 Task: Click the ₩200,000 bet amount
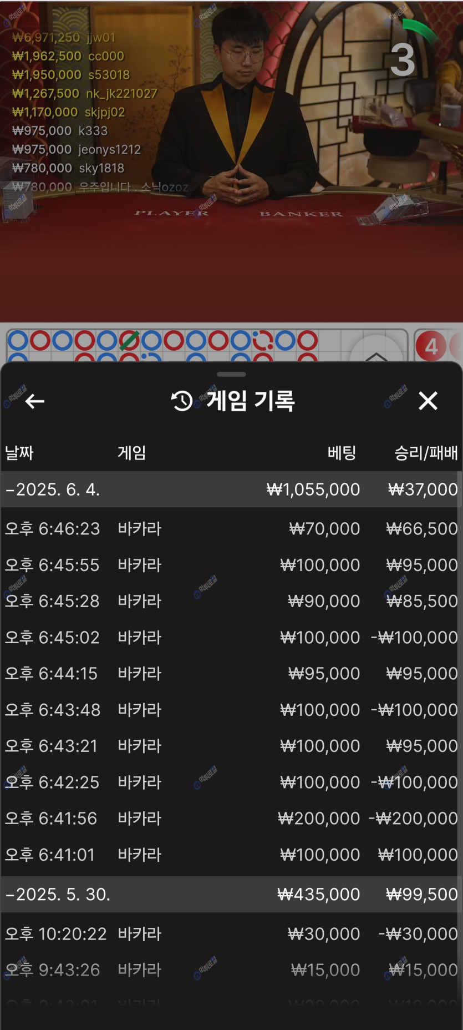click(x=319, y=818)
